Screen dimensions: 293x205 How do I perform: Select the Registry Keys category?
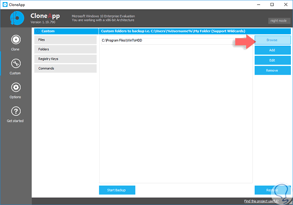[x=65, y=59]
